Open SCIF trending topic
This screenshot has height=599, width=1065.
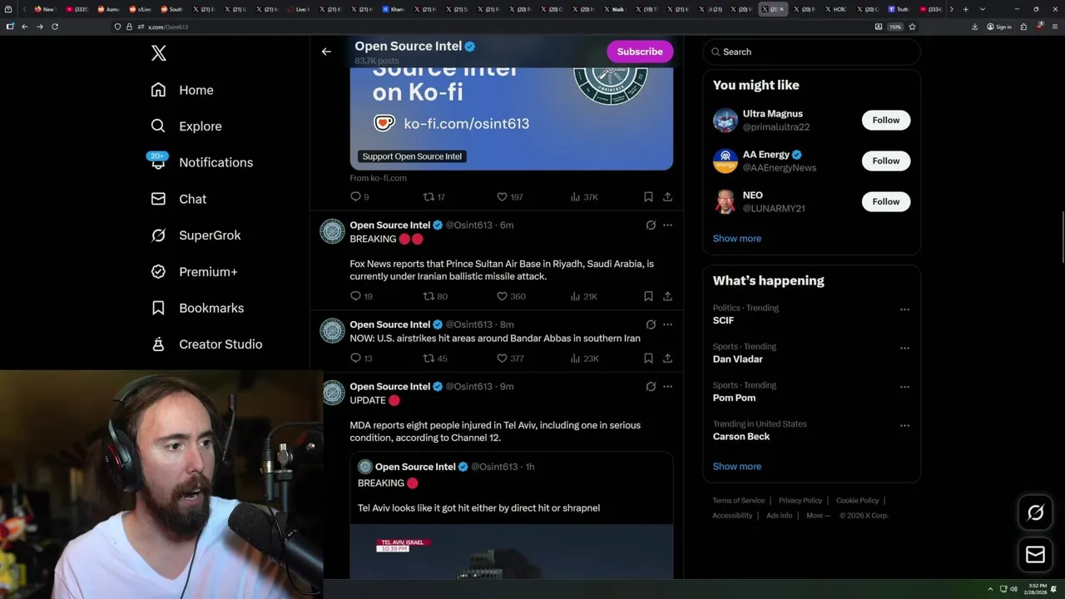(723, 320)
